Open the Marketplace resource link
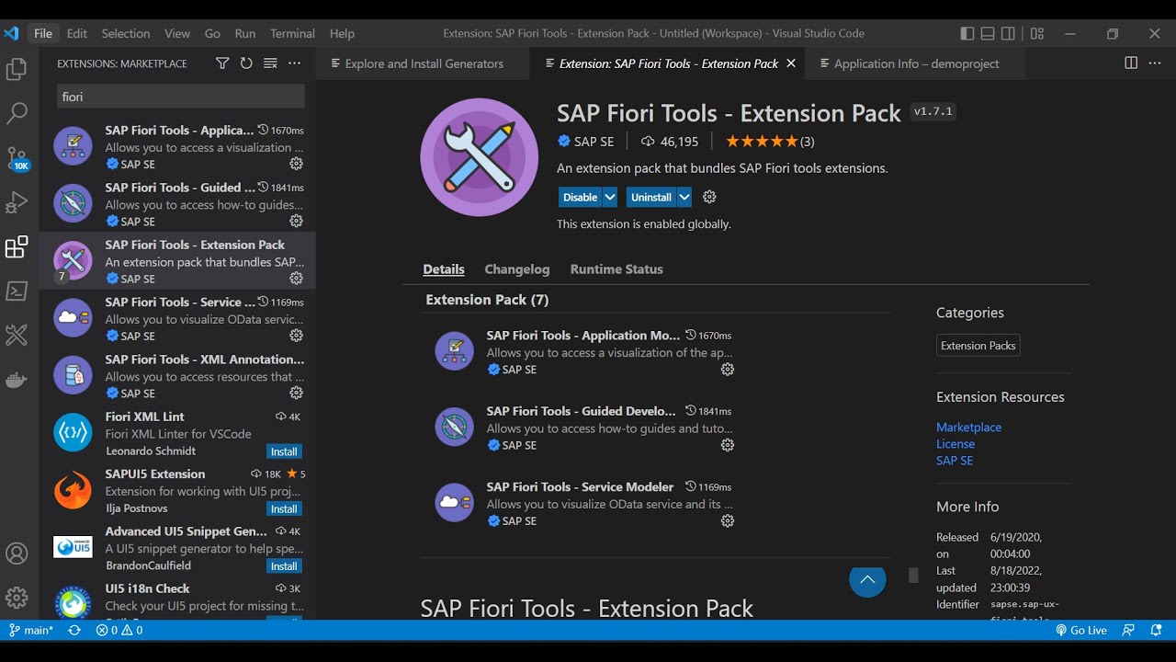The width and height of the screenshot is (1176, 662). [x=968, y=428]
